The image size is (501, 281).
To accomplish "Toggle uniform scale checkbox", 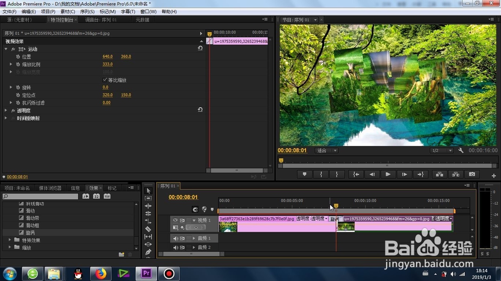I will point(105,79).
